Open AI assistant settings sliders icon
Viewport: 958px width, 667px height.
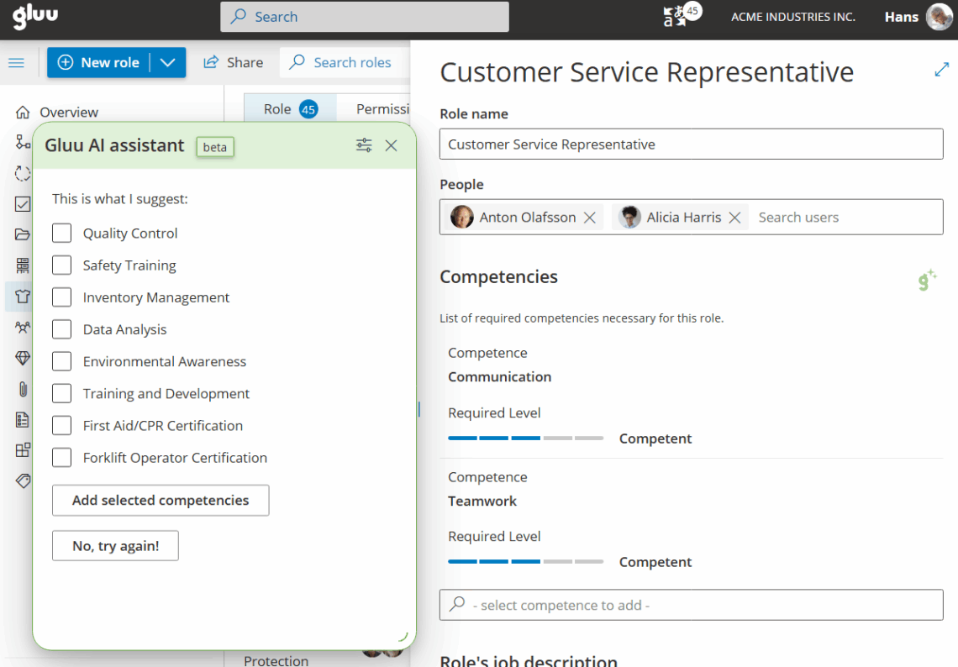pos(364,145)
